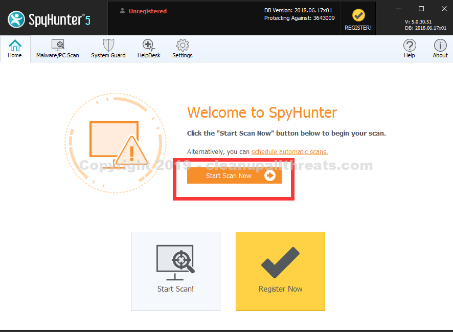Maximize the SpyHunter window
Screen dimensions: 453x332
[x=421, y=9]
